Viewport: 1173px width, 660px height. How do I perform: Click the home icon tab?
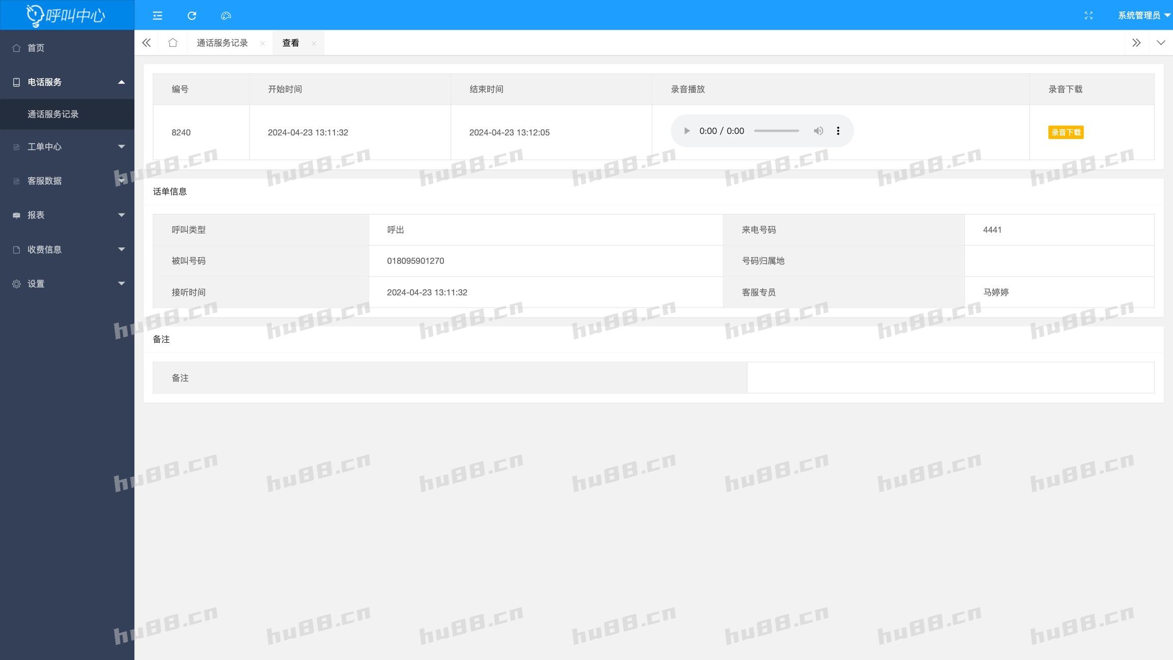click(173, 43)
